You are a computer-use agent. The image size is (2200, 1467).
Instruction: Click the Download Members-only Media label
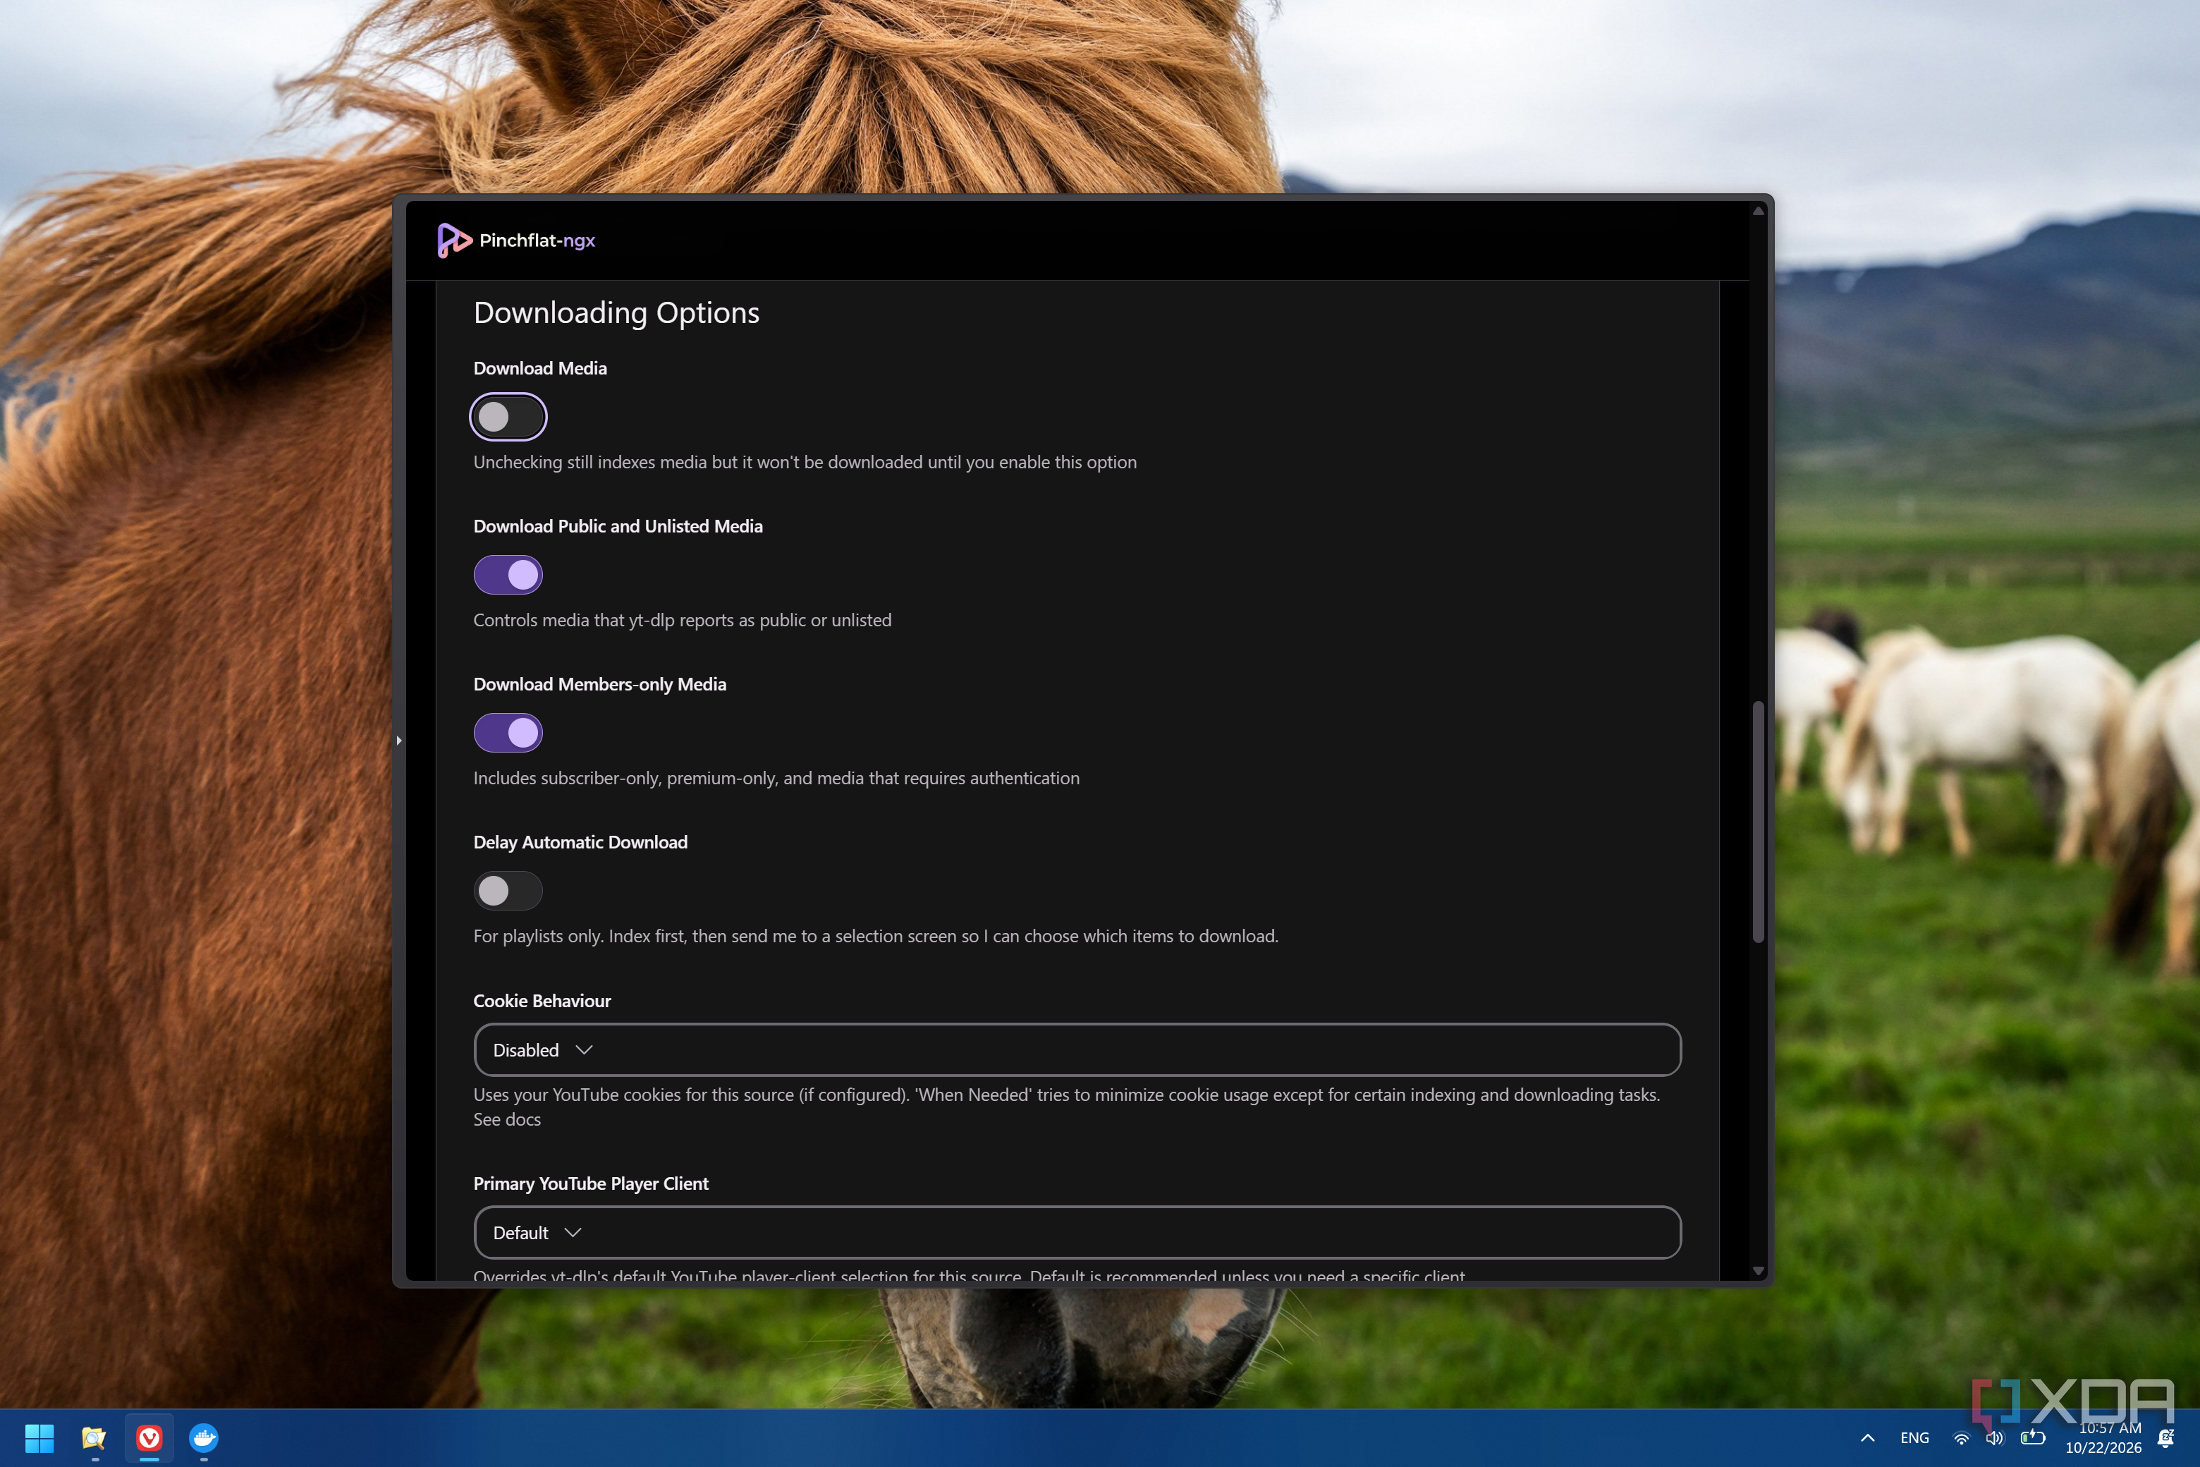click(599, 684)
